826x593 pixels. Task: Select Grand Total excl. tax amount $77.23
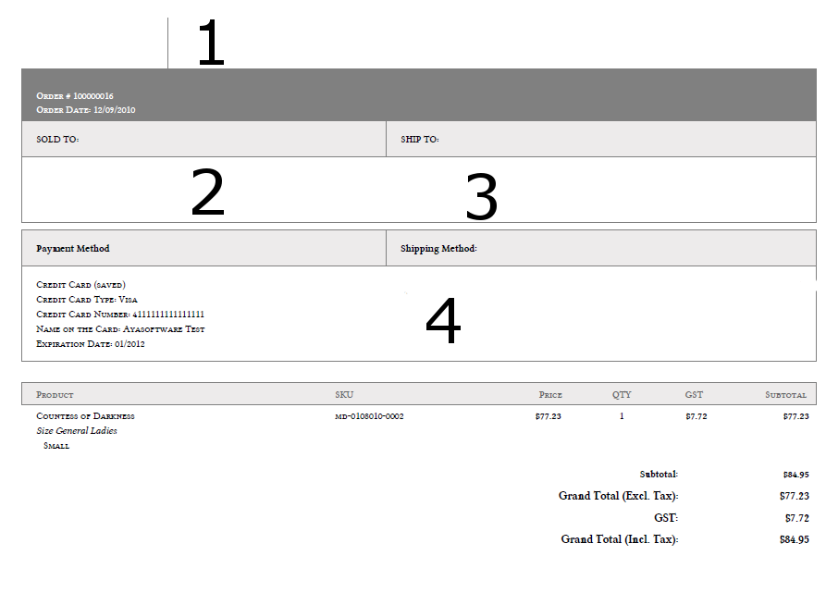click(795, 496)
